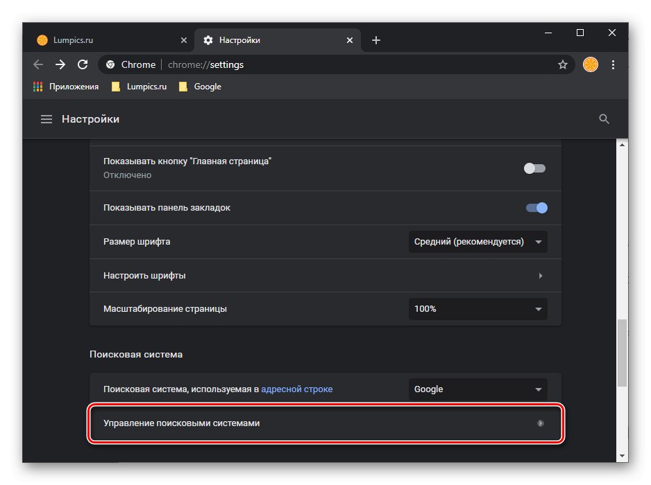Viewport: 651px width, 485px height.
Task: Open the Настроить шрифты section
Action: click(325, 275)
